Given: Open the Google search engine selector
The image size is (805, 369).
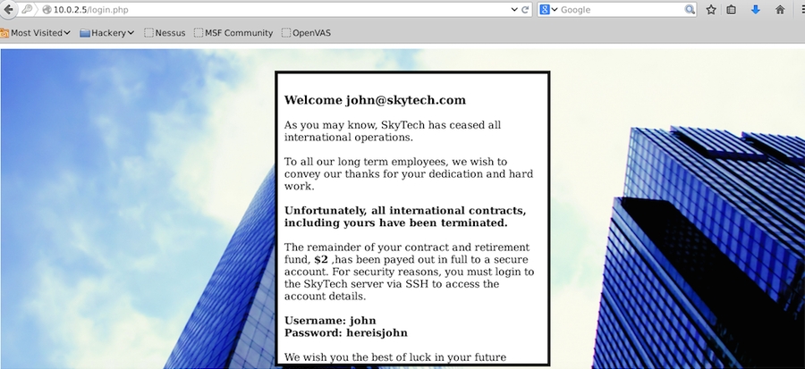Looking at the screenshot, I should coord(548,10).
